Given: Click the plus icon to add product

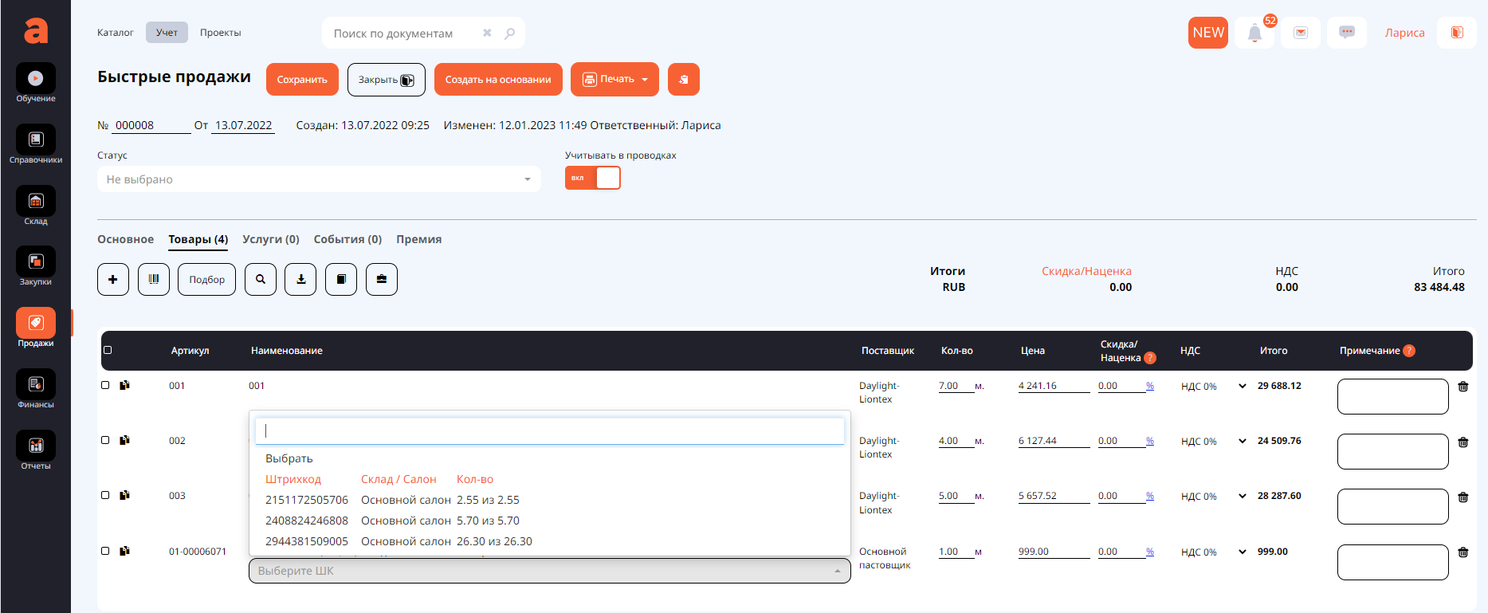Looking at the screenshot, I should click(113, 280).
